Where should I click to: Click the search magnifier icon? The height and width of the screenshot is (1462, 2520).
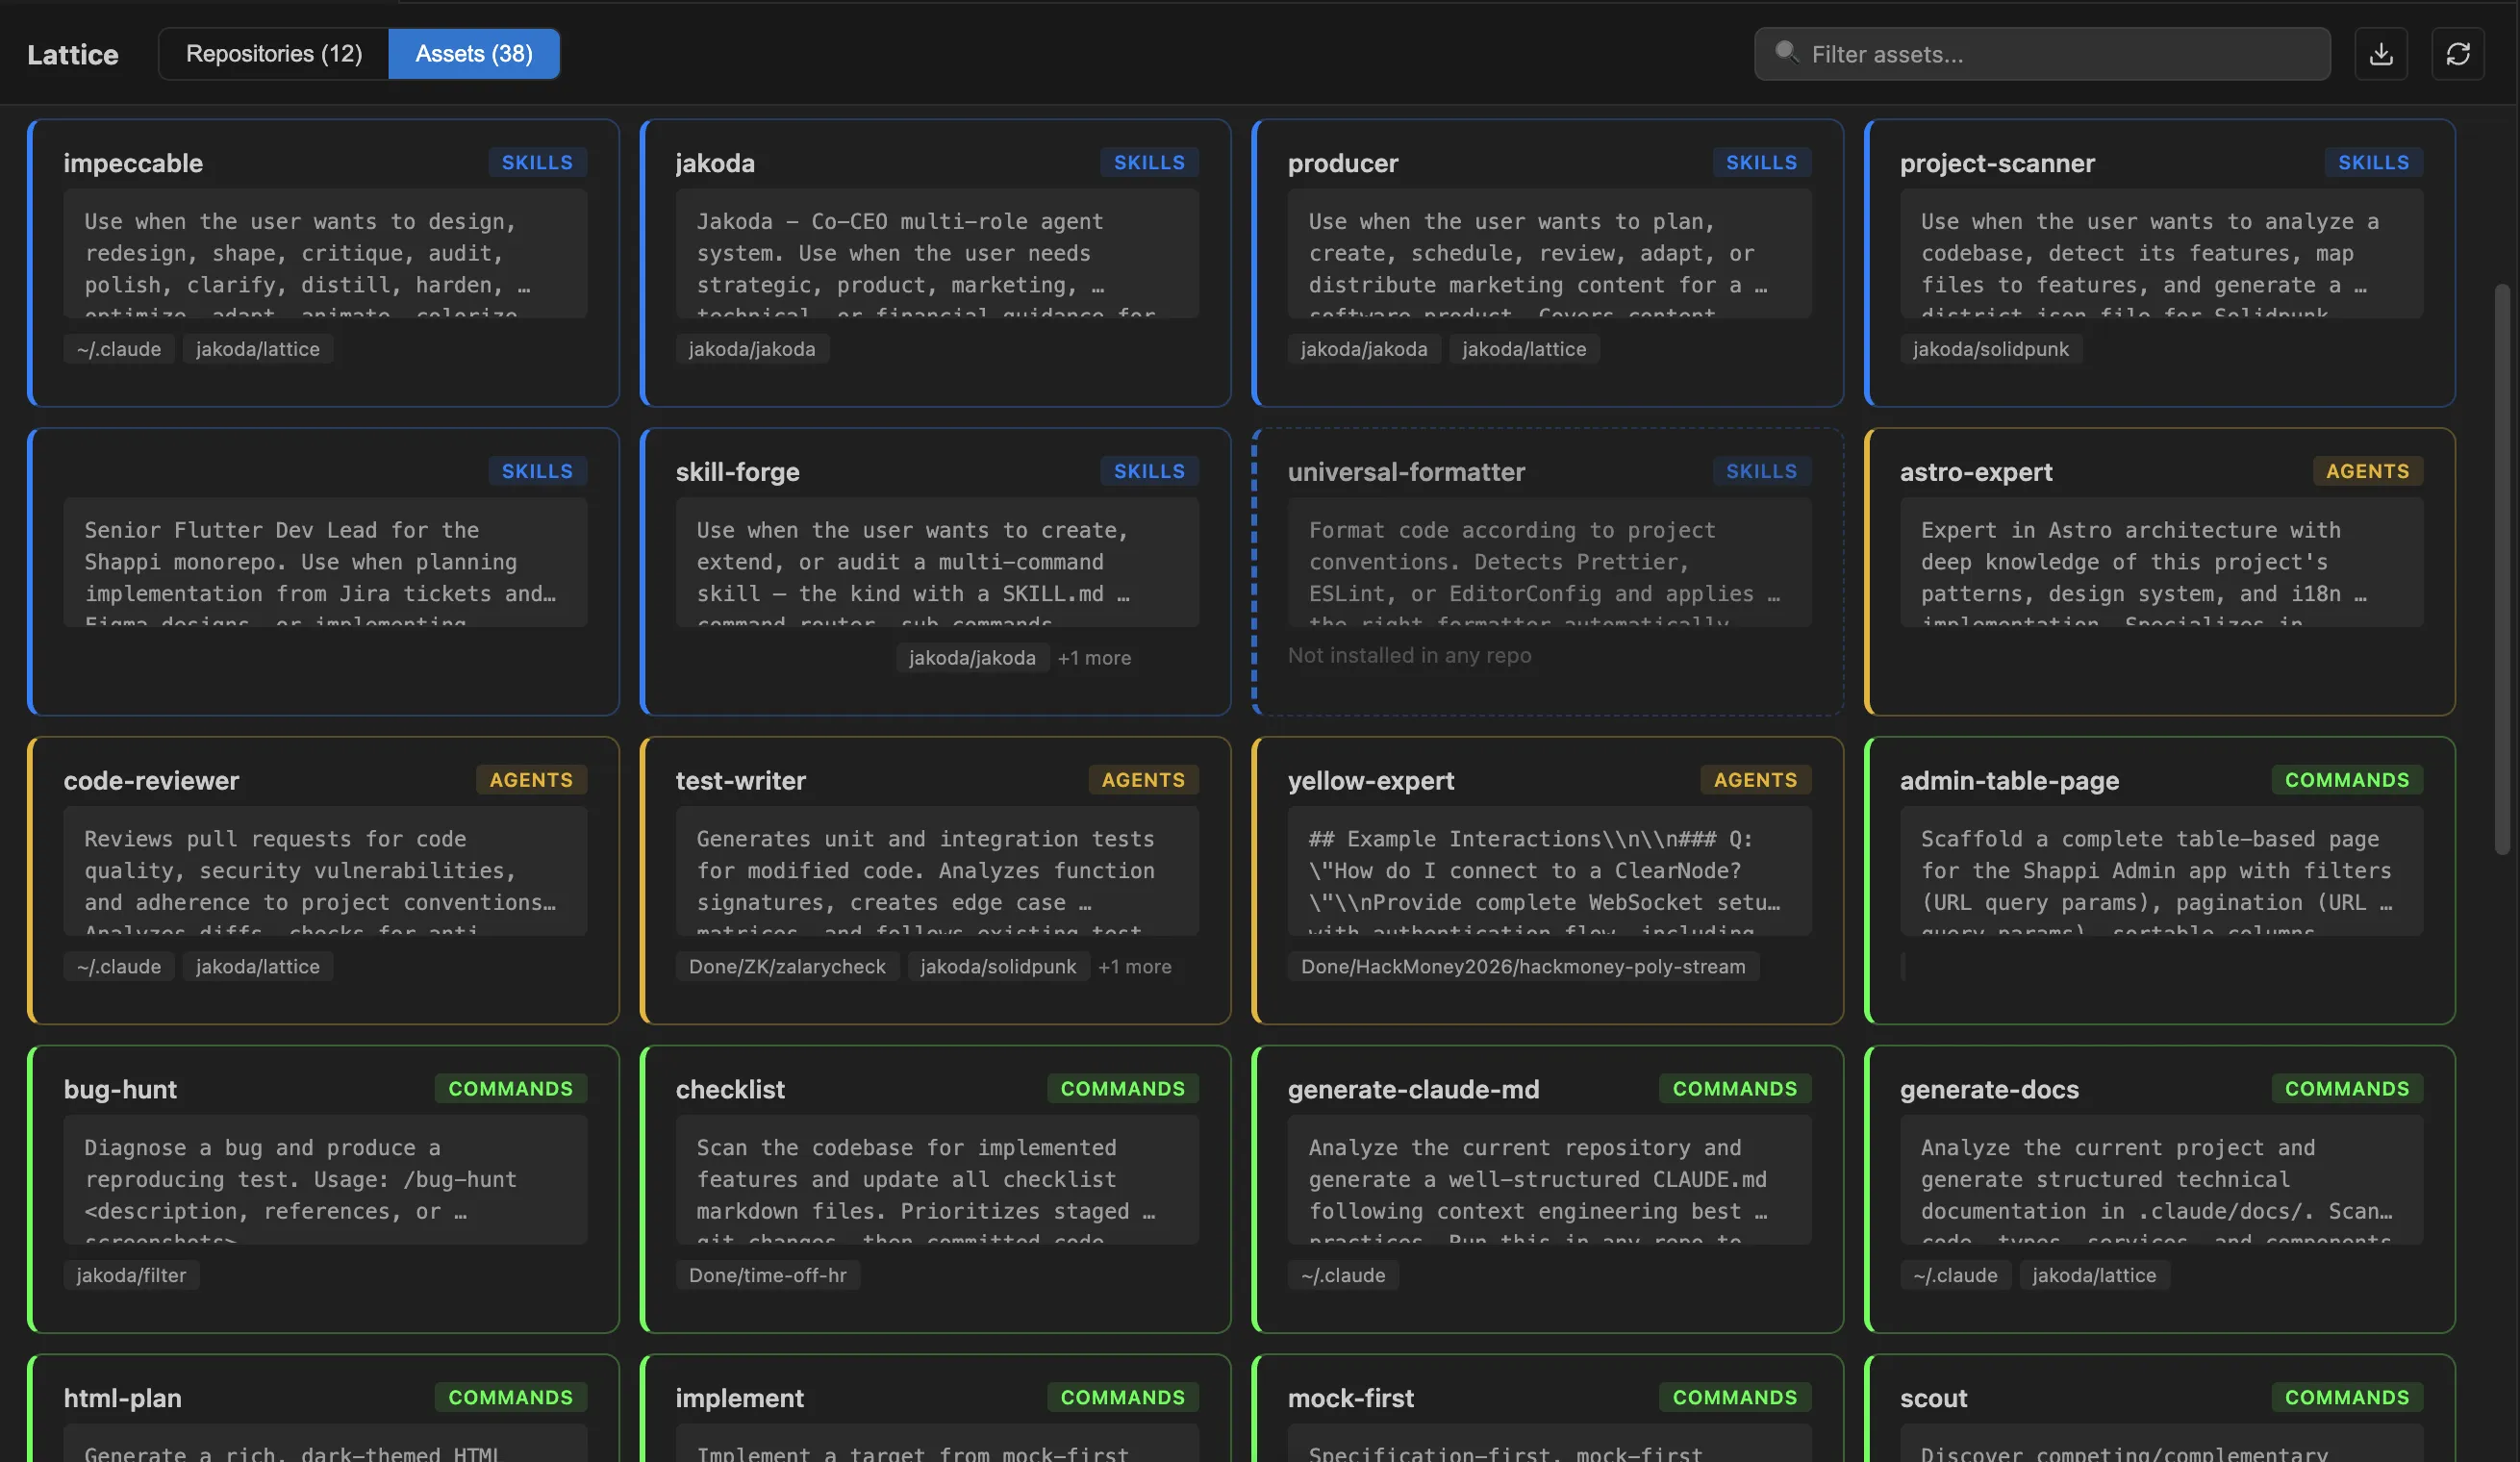1786,52
